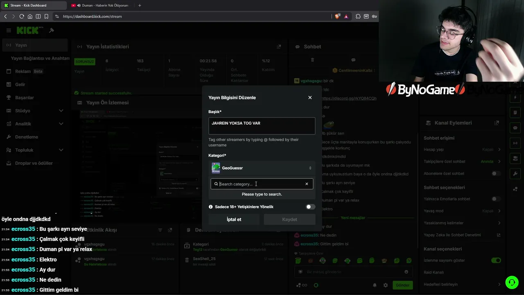This screenshot has height=295, width=524.
Task: Expand the Analitik sidebar section
Action: (x=61, y=124)
